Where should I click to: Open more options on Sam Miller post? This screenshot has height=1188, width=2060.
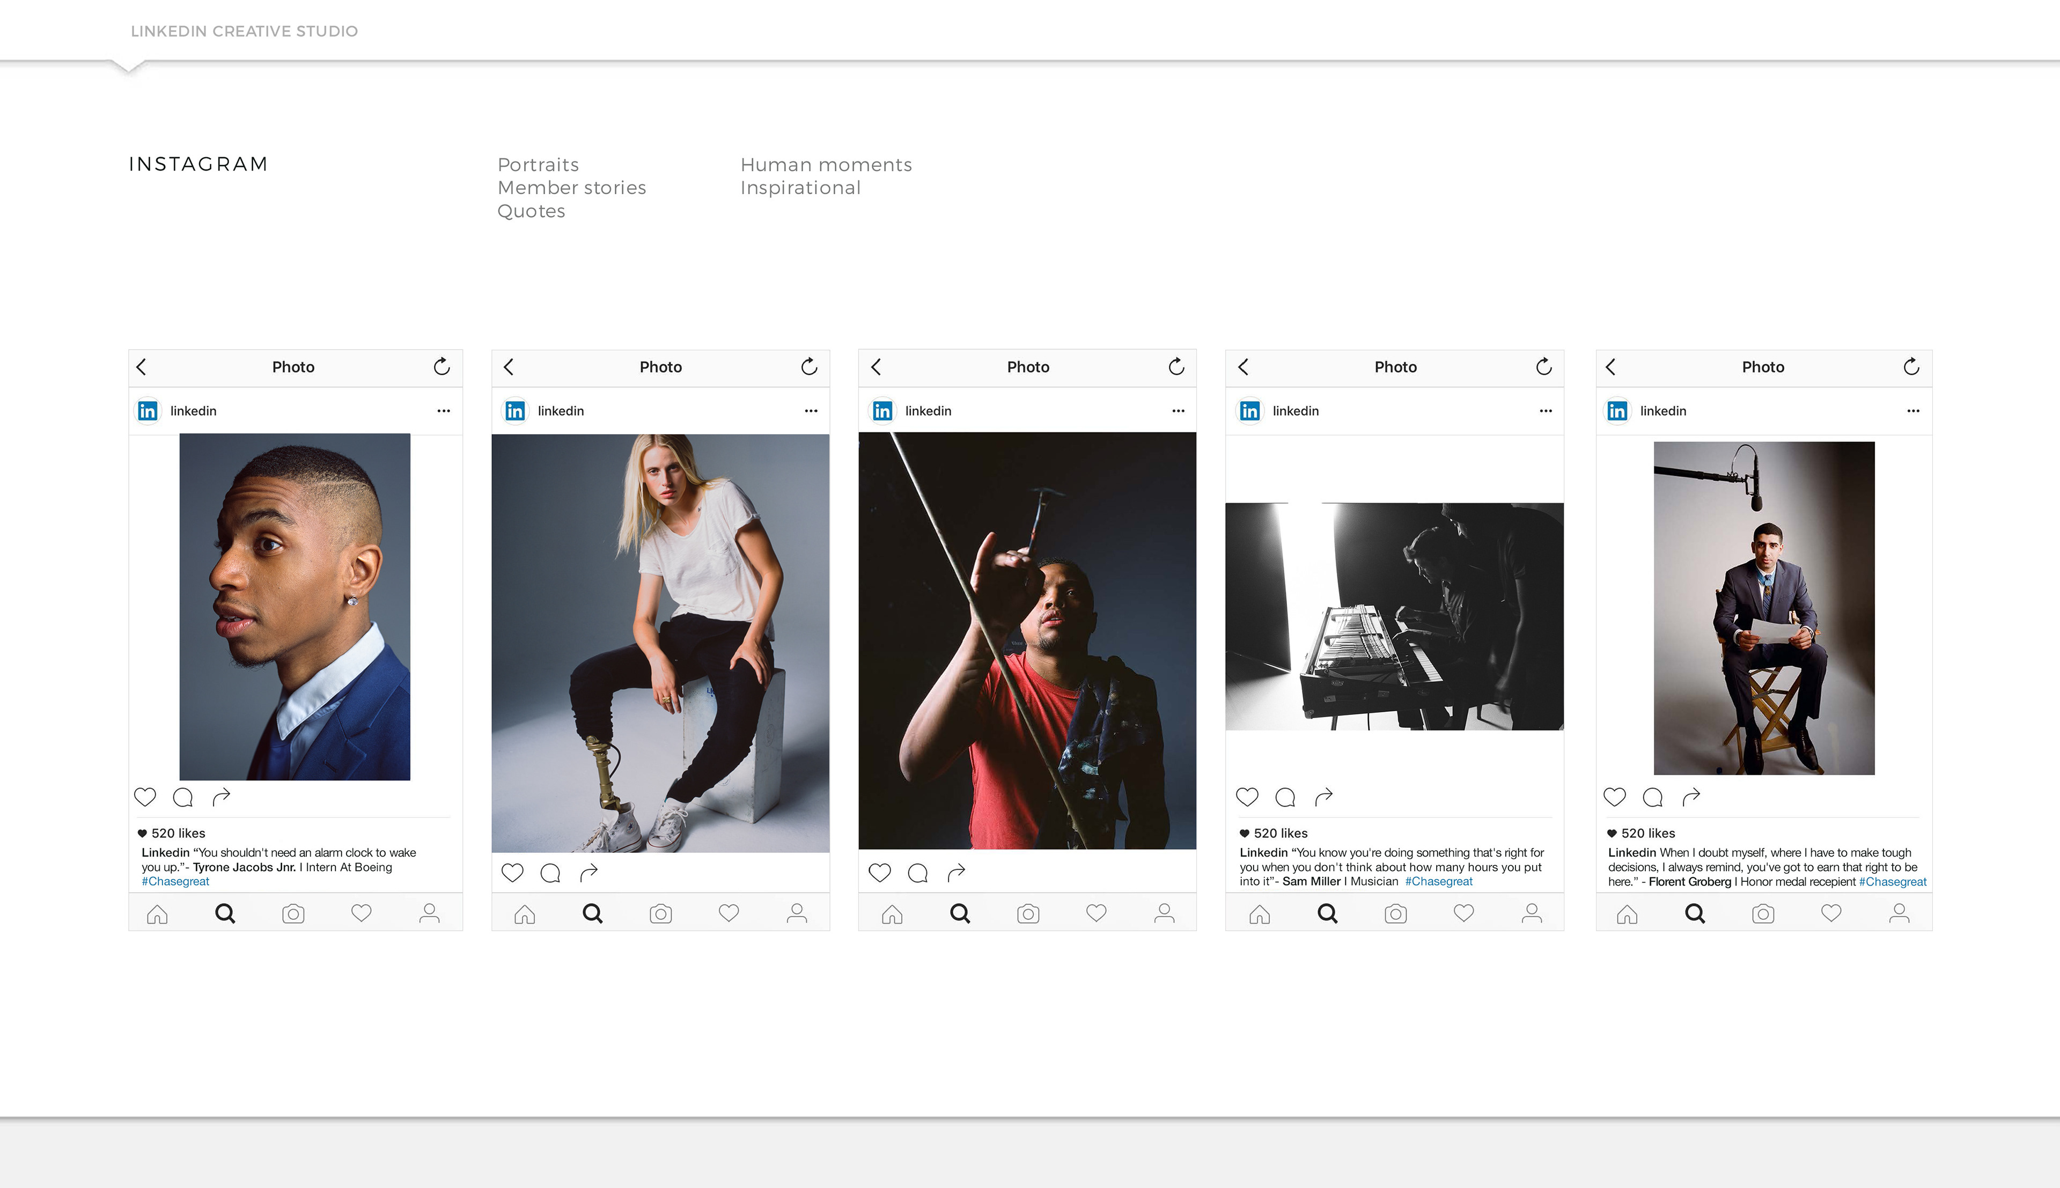click(x=1545, y=411)
